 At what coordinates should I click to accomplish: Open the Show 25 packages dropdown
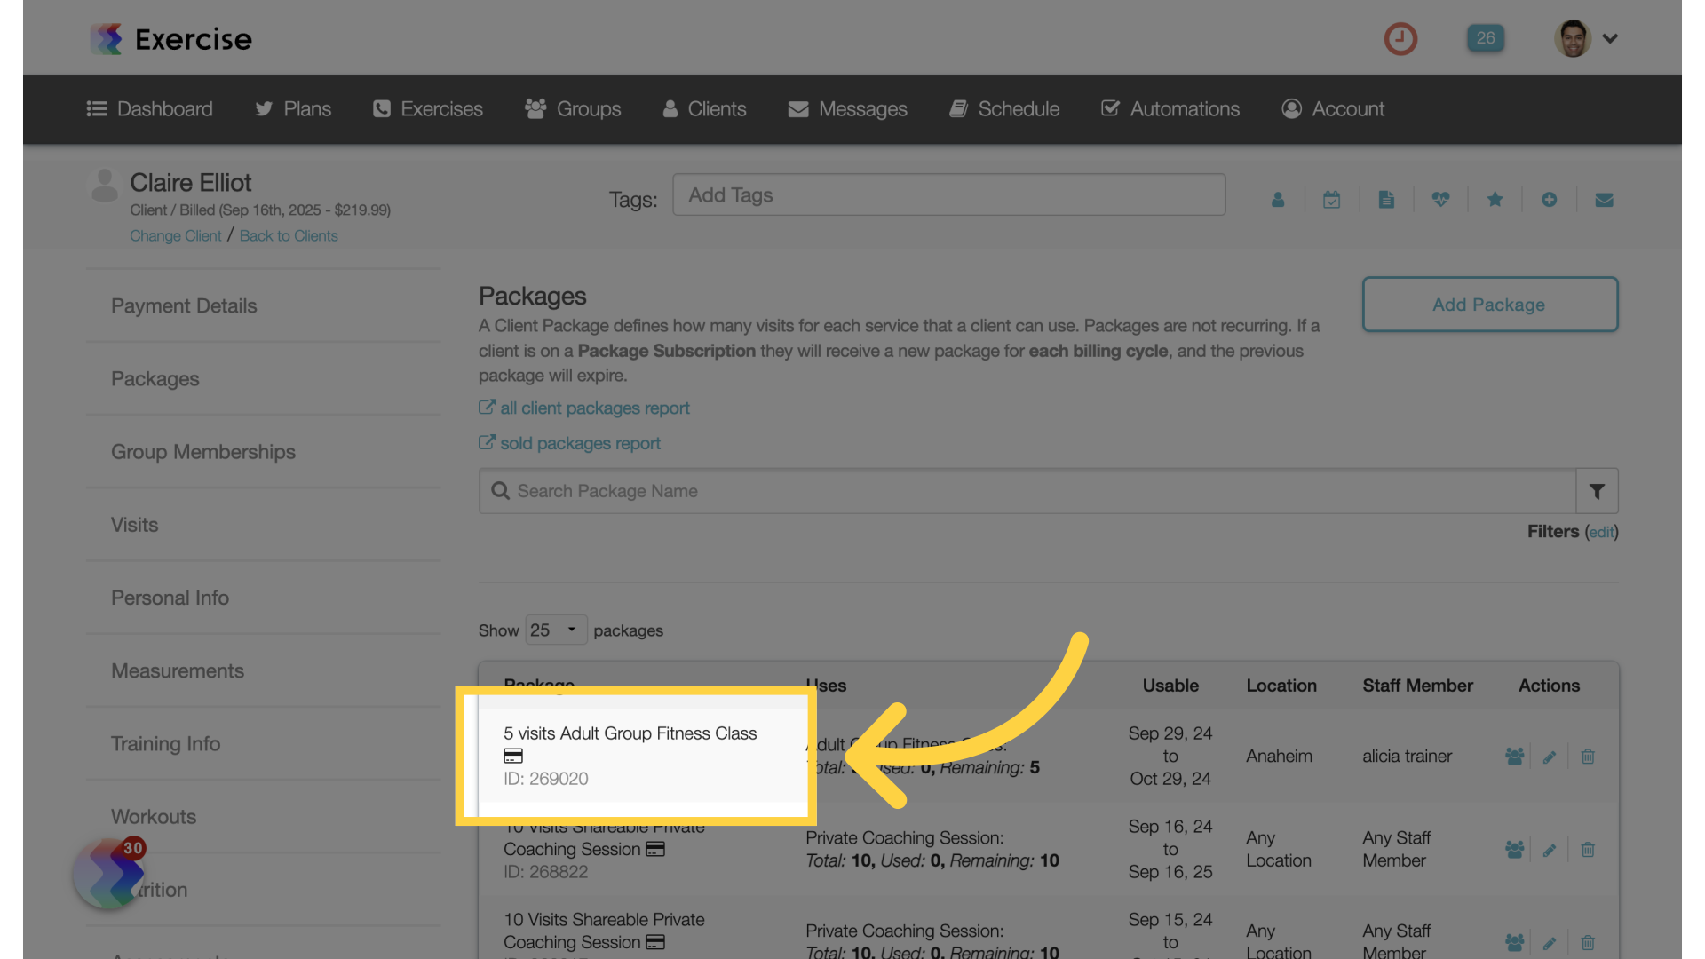(x=556, y=630)
